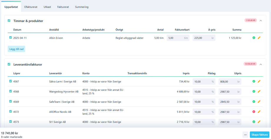The width and height of the screenshot is (271, 139).
Task: Toggle the Timmar & produkter section checkbox
Action: pos(9,21)
